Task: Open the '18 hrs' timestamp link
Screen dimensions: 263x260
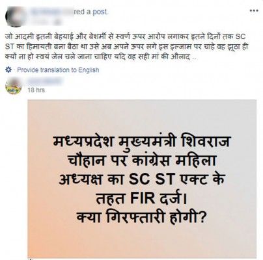Action: (36, 90)
